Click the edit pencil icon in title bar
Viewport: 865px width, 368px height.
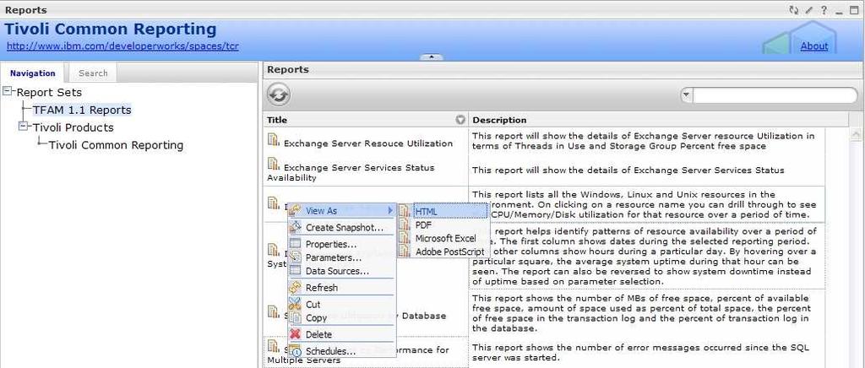pyautogui.click(x=808, y=10)
